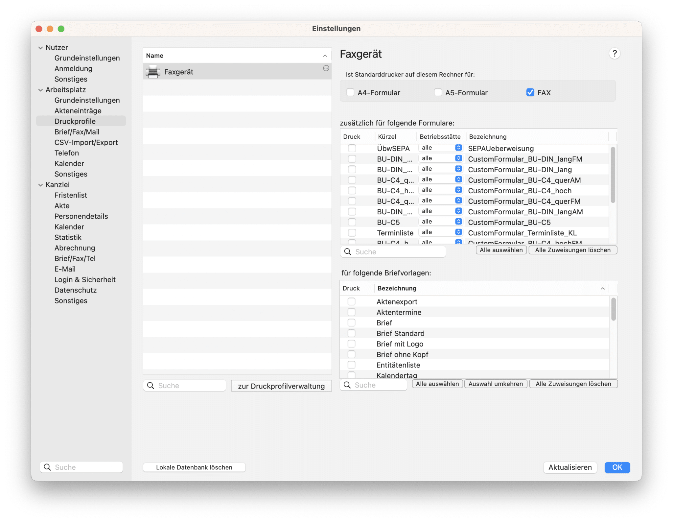
Task: Select the Brief ohne Kopf row
Action: coord(475,354)
